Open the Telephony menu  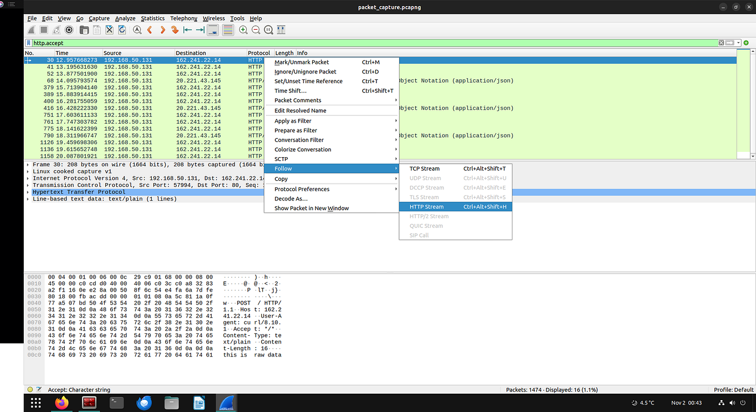point(184,18)
